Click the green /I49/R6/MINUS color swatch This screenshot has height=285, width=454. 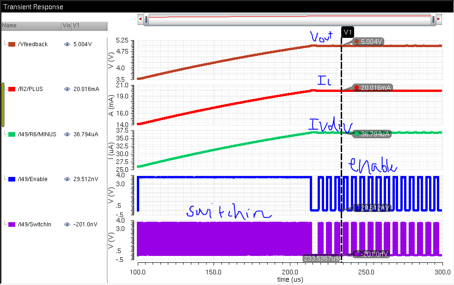click(12, 134)
